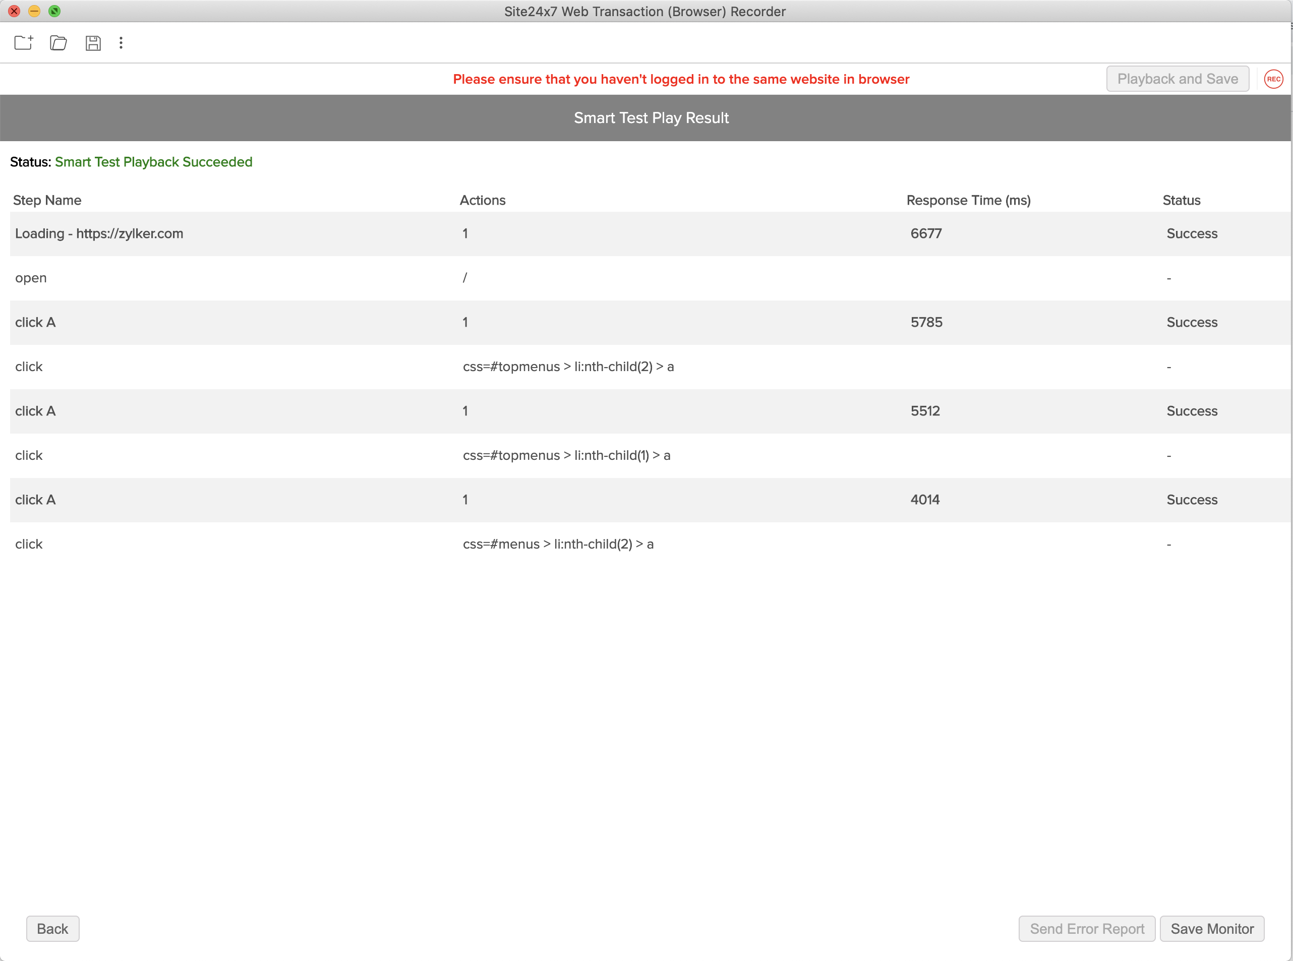1293x961 pixels.
Task: Click the first click A step with 5785 ms
Action: [x=35, y=322]
